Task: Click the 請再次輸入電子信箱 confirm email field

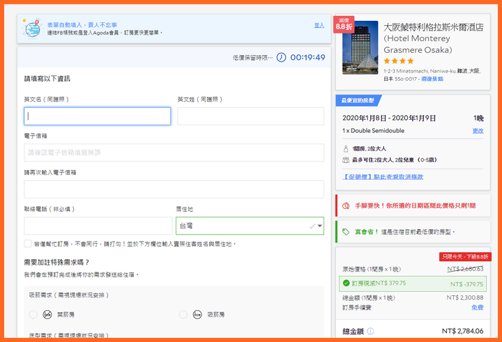Action: click(174, 189)
